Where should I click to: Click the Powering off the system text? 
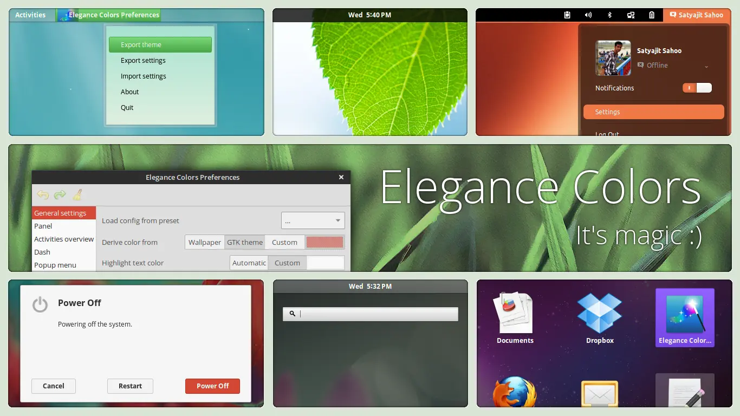95,324
